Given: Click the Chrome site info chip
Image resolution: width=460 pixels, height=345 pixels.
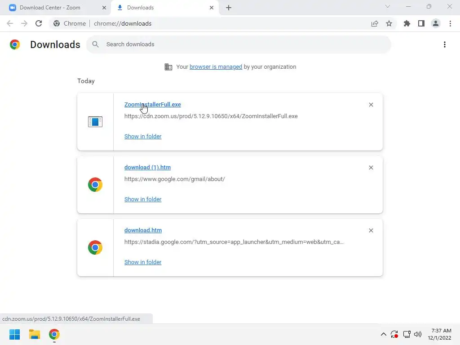Looking at the screenshot, I should 70,23.
